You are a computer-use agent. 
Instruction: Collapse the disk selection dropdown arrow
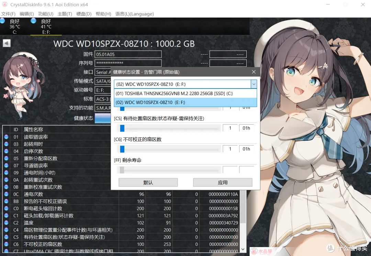[254, 84]
